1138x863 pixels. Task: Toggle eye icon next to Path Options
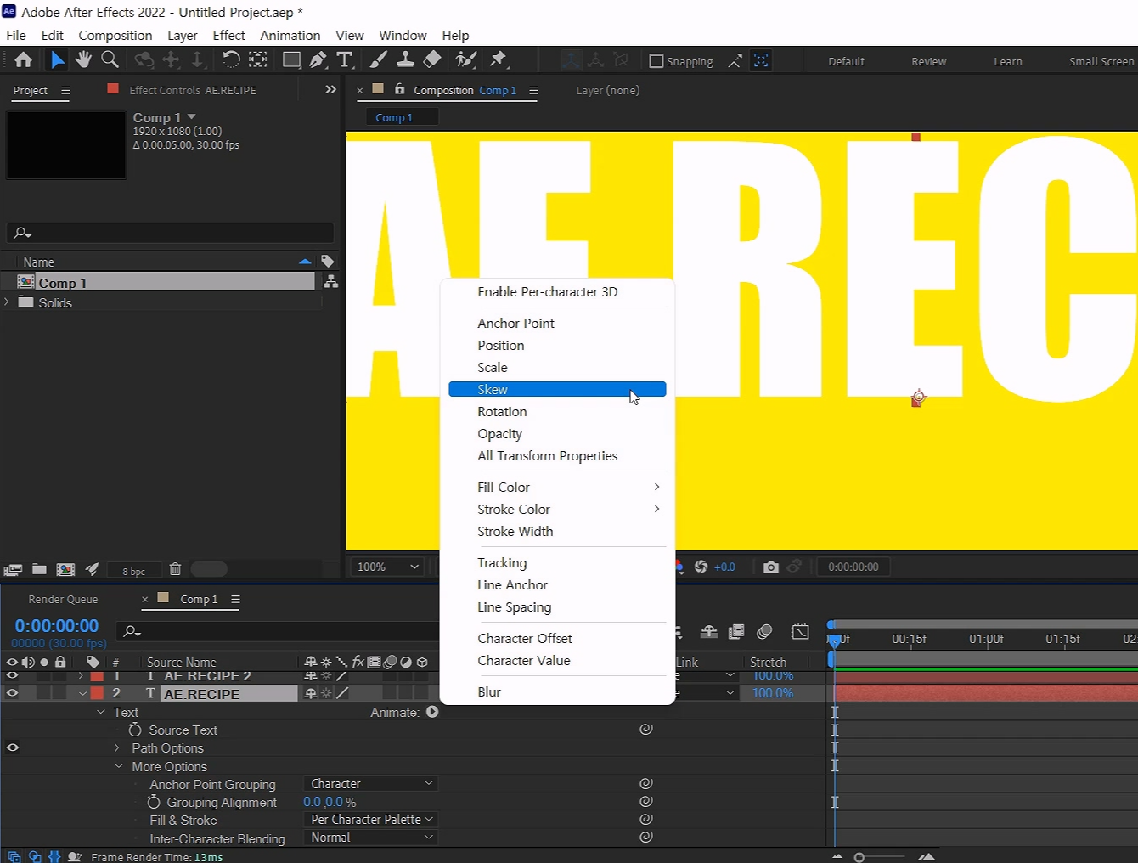click(13, 747)
